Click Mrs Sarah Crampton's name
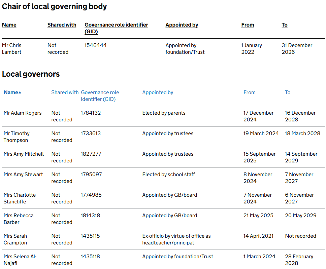The image size is (326, 269). coord(15,239)
